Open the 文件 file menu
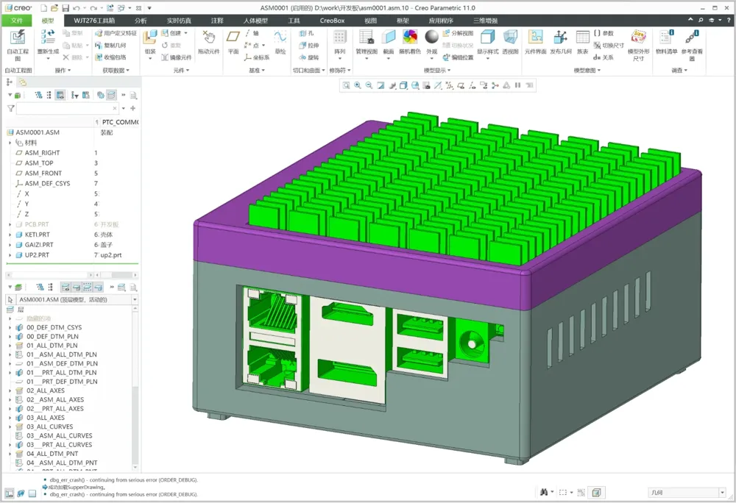The height and width of the screenshot is (503, 736). (16, 21)
